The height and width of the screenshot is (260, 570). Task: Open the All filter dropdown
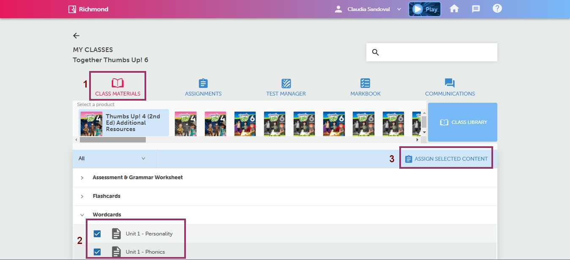pyautogui.click(x=112, y=159)
